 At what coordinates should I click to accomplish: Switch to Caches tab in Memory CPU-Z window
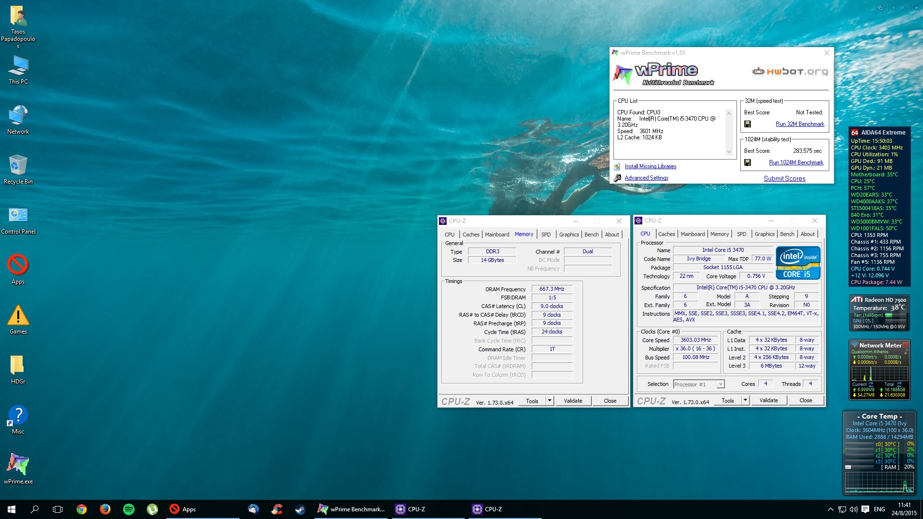coord(471,235)
